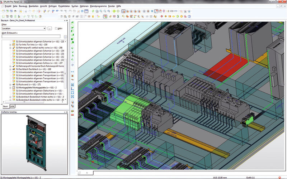Open the Dienstprogramme menu
Screen dimensions: 287x179
pos(98,6)
